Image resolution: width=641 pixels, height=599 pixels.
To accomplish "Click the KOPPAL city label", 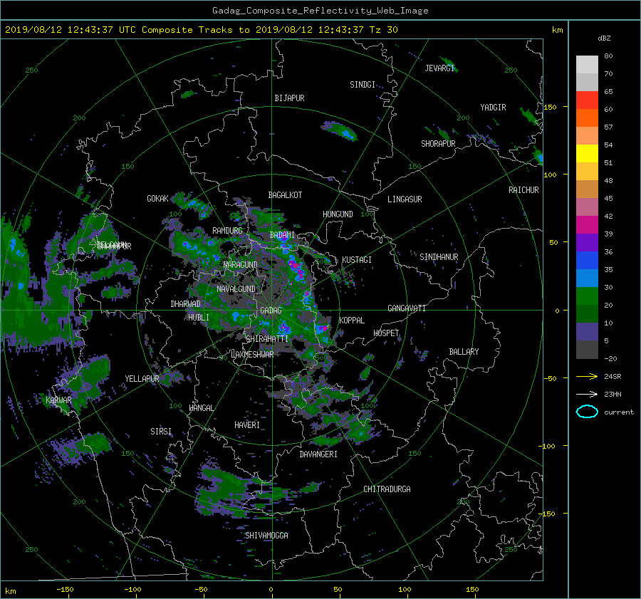I will (352, 321).
